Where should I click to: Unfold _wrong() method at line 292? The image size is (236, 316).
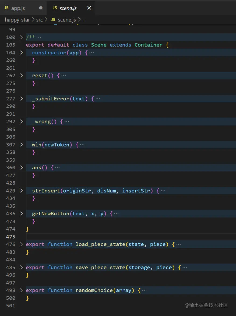[22, 121]
